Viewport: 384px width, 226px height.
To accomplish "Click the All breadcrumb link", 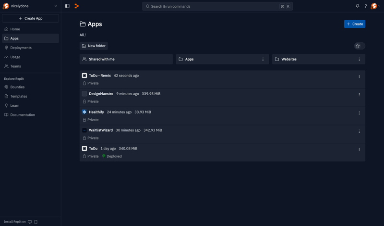I will point(82,35).
